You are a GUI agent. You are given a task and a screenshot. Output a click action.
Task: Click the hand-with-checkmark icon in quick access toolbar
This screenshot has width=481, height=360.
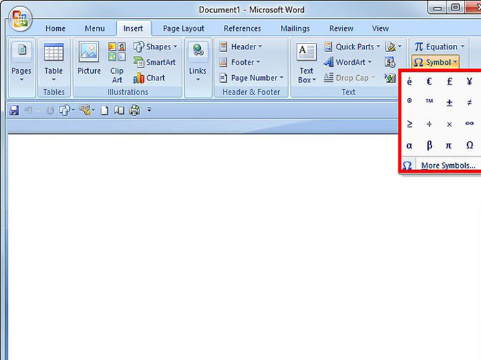[x=85, y=110]
